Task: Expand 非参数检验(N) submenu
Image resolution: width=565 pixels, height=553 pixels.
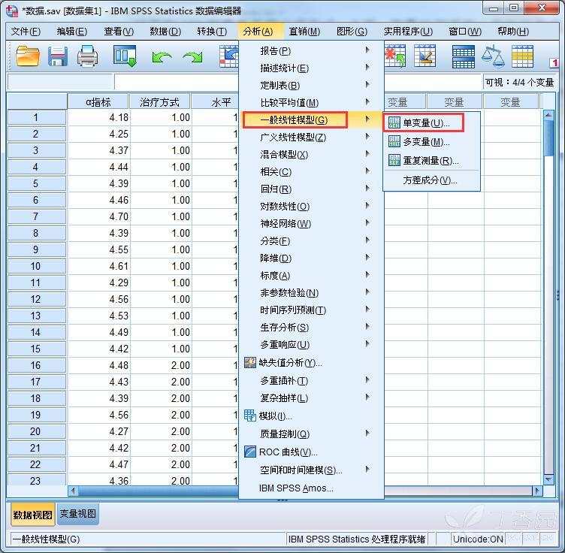Action: [x=311, y=293]
